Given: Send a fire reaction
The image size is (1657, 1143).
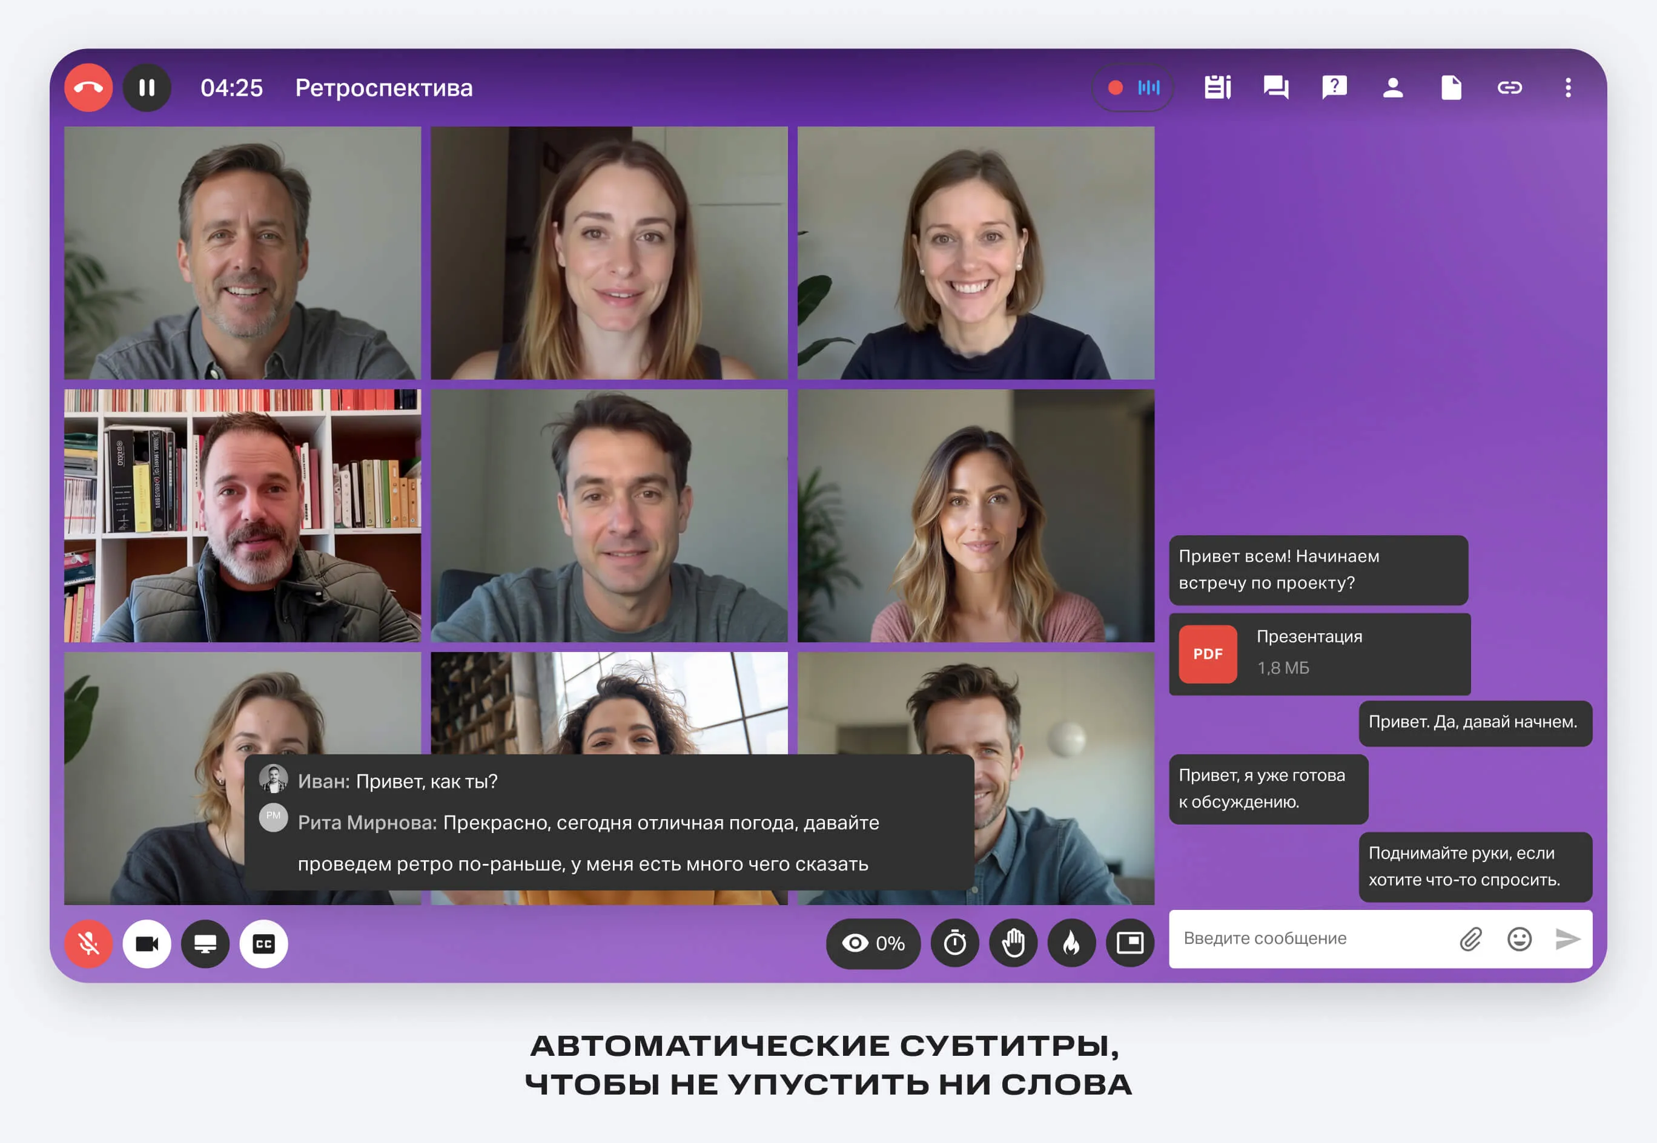Looking at the screenshot, I should pos(1070,943).
